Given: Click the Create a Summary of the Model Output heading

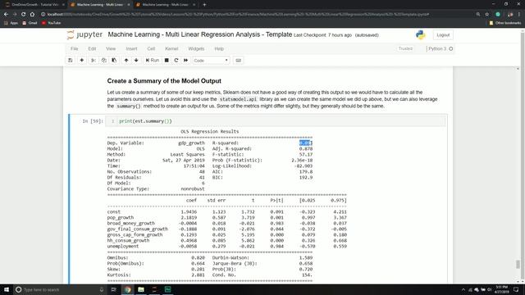Looking at the screenshot, I should (x=164, y=81).
